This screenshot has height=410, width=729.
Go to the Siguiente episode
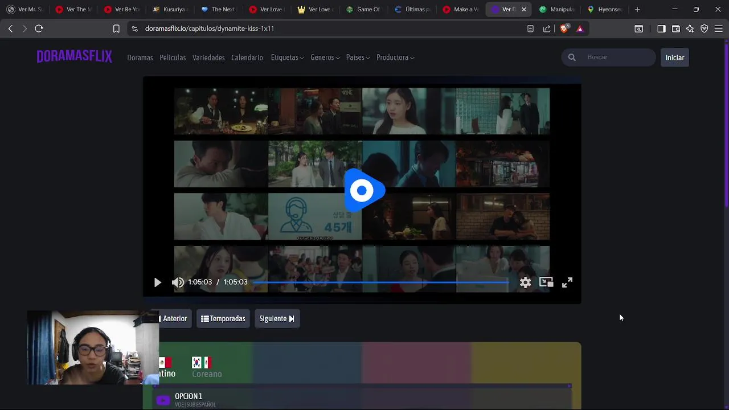277,318
